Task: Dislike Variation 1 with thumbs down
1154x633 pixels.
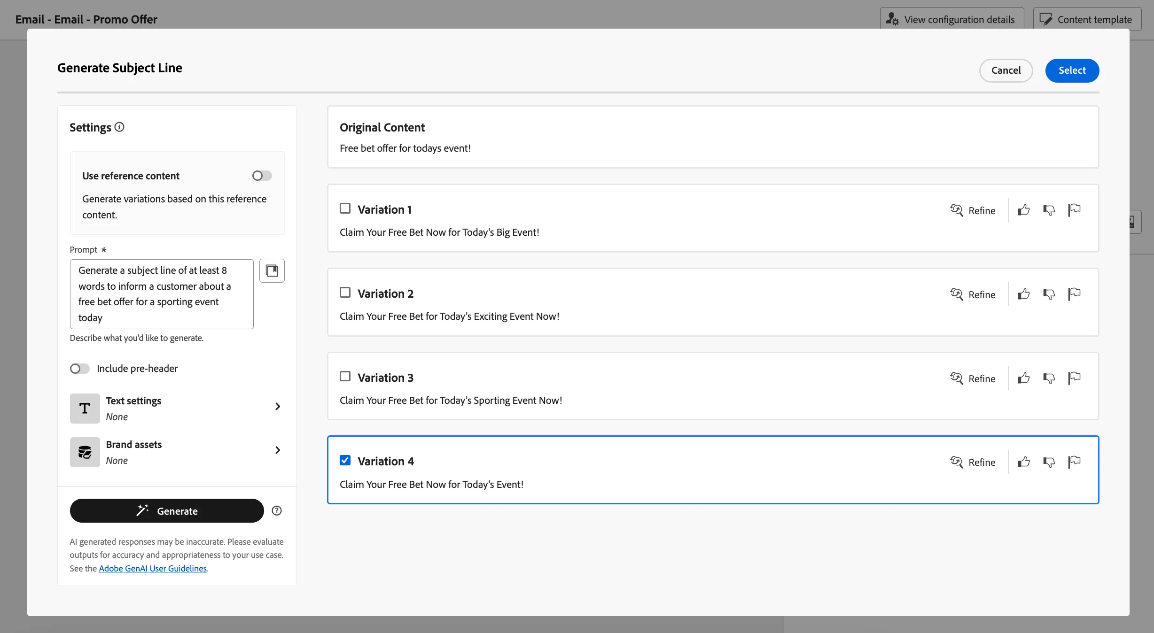Action: point(1049,210)
